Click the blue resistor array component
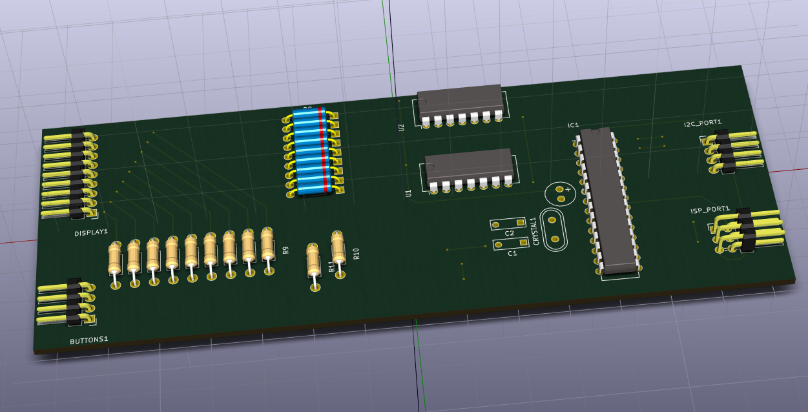The width and height of the screenshot is (808, 412). click(x=312, y=152)
